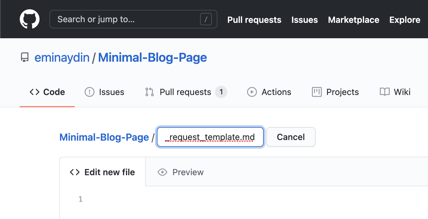Go to Explore
This screenshot has width=428, height=219.
pos(405,20)
